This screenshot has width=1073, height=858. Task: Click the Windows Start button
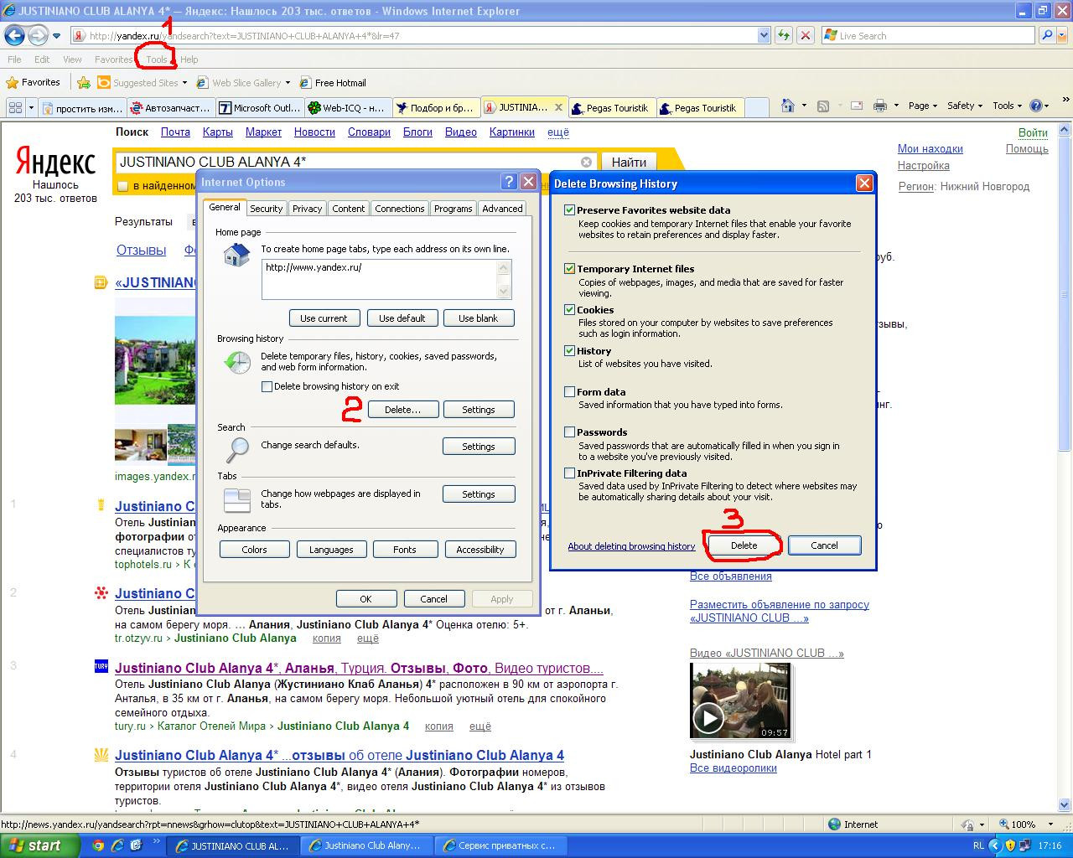pyautogui.click(x=40, y=845)
